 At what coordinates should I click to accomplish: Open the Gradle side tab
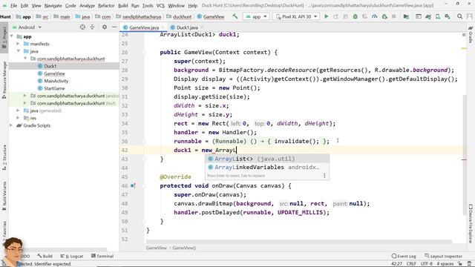click(x=471, y=35)
